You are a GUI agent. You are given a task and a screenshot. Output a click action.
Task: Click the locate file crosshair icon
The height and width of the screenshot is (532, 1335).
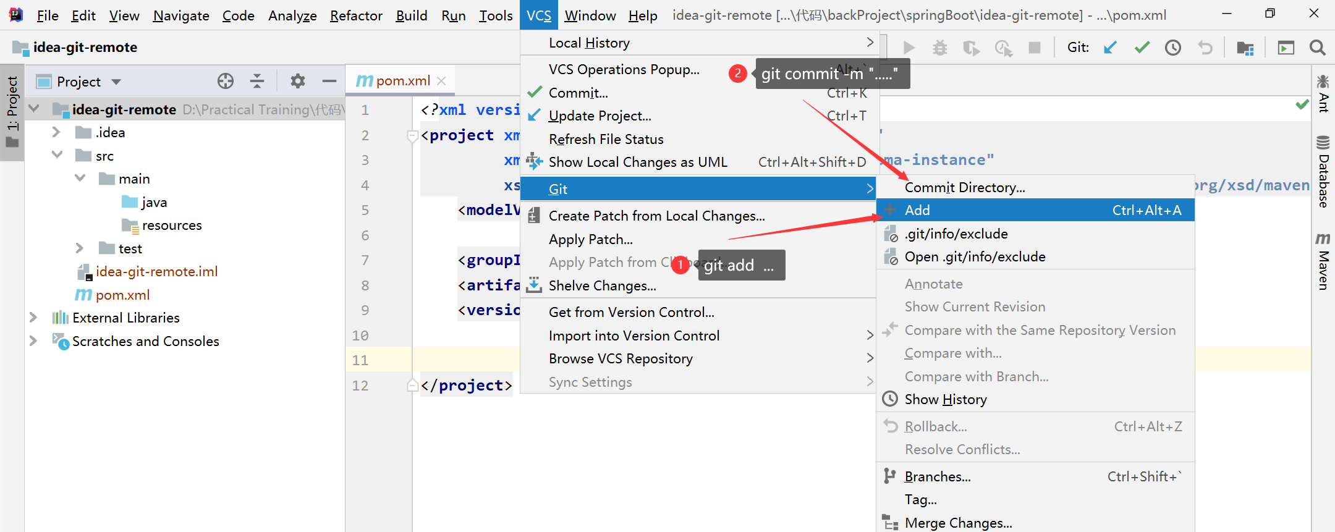tap(226, 81)
